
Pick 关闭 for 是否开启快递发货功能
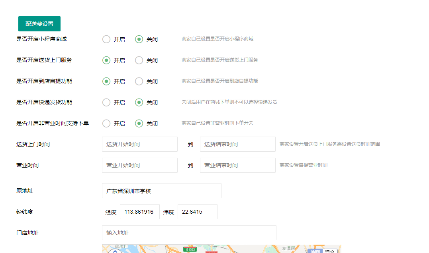pyautogui.click(x=139, y=102)
